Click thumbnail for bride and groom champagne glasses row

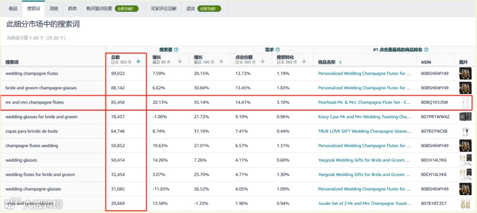pos(465,88)
